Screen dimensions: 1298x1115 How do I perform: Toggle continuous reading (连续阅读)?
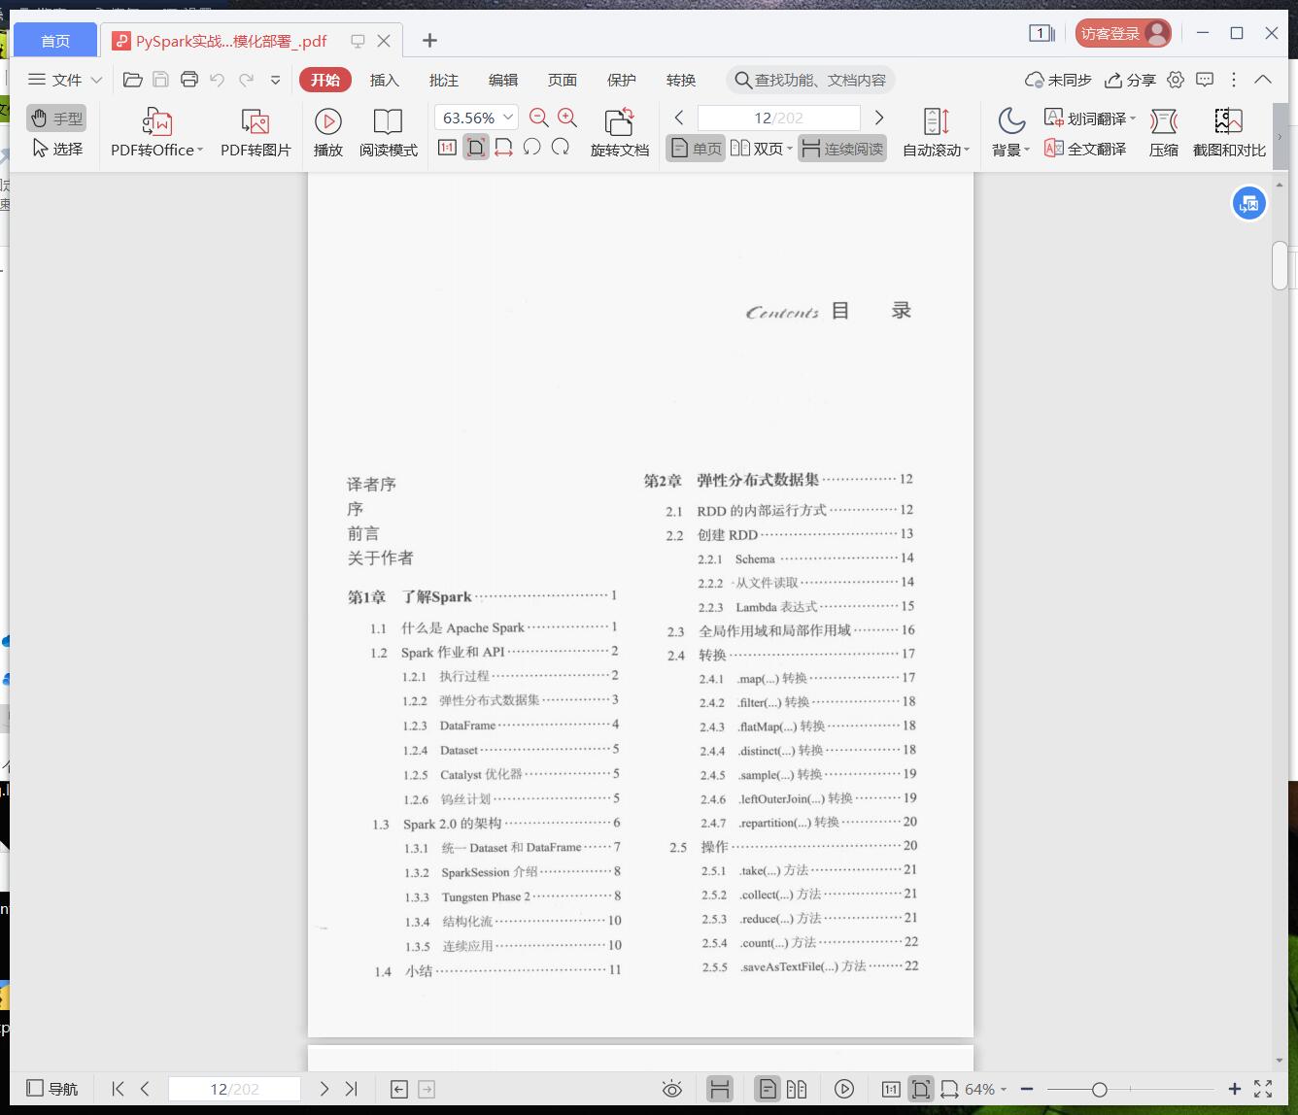842,149
